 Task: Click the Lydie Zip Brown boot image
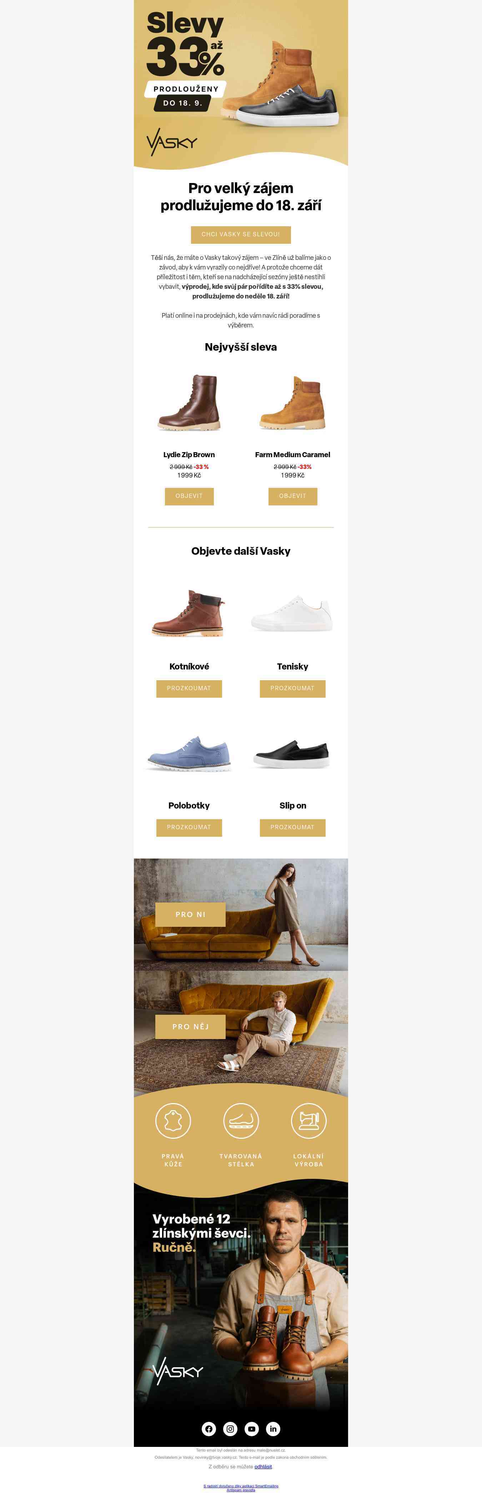click(189, 403)
